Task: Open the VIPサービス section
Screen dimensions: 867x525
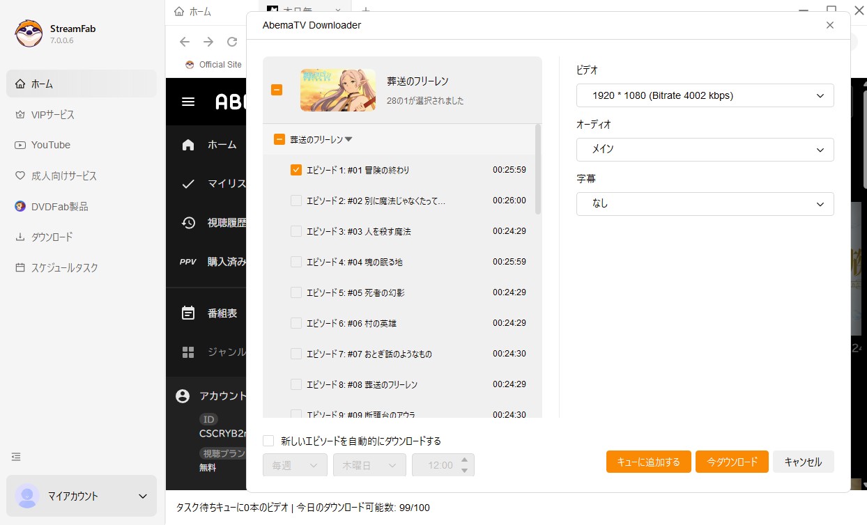Action: (x=52, y=114)
